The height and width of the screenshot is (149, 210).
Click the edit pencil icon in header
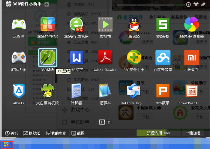pyautogui.click(x=203, y=5)
